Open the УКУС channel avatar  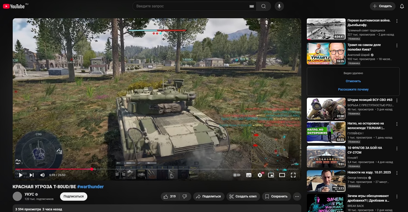click(x=17, y=196)
